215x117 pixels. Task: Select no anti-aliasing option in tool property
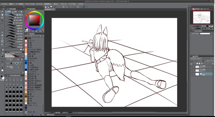coord(11,63)
